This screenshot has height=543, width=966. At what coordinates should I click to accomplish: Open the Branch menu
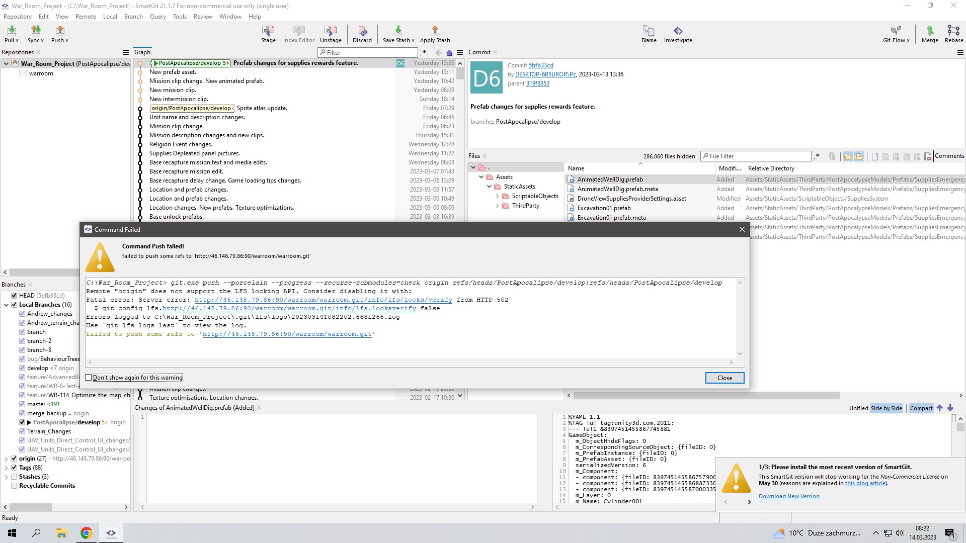coord(133,17)
